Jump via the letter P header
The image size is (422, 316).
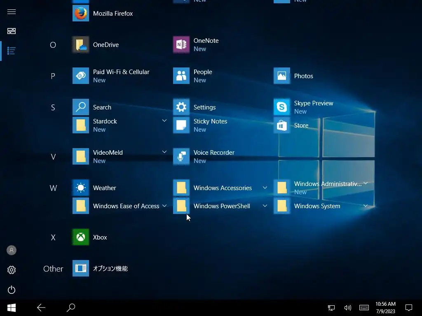point(53,76)
